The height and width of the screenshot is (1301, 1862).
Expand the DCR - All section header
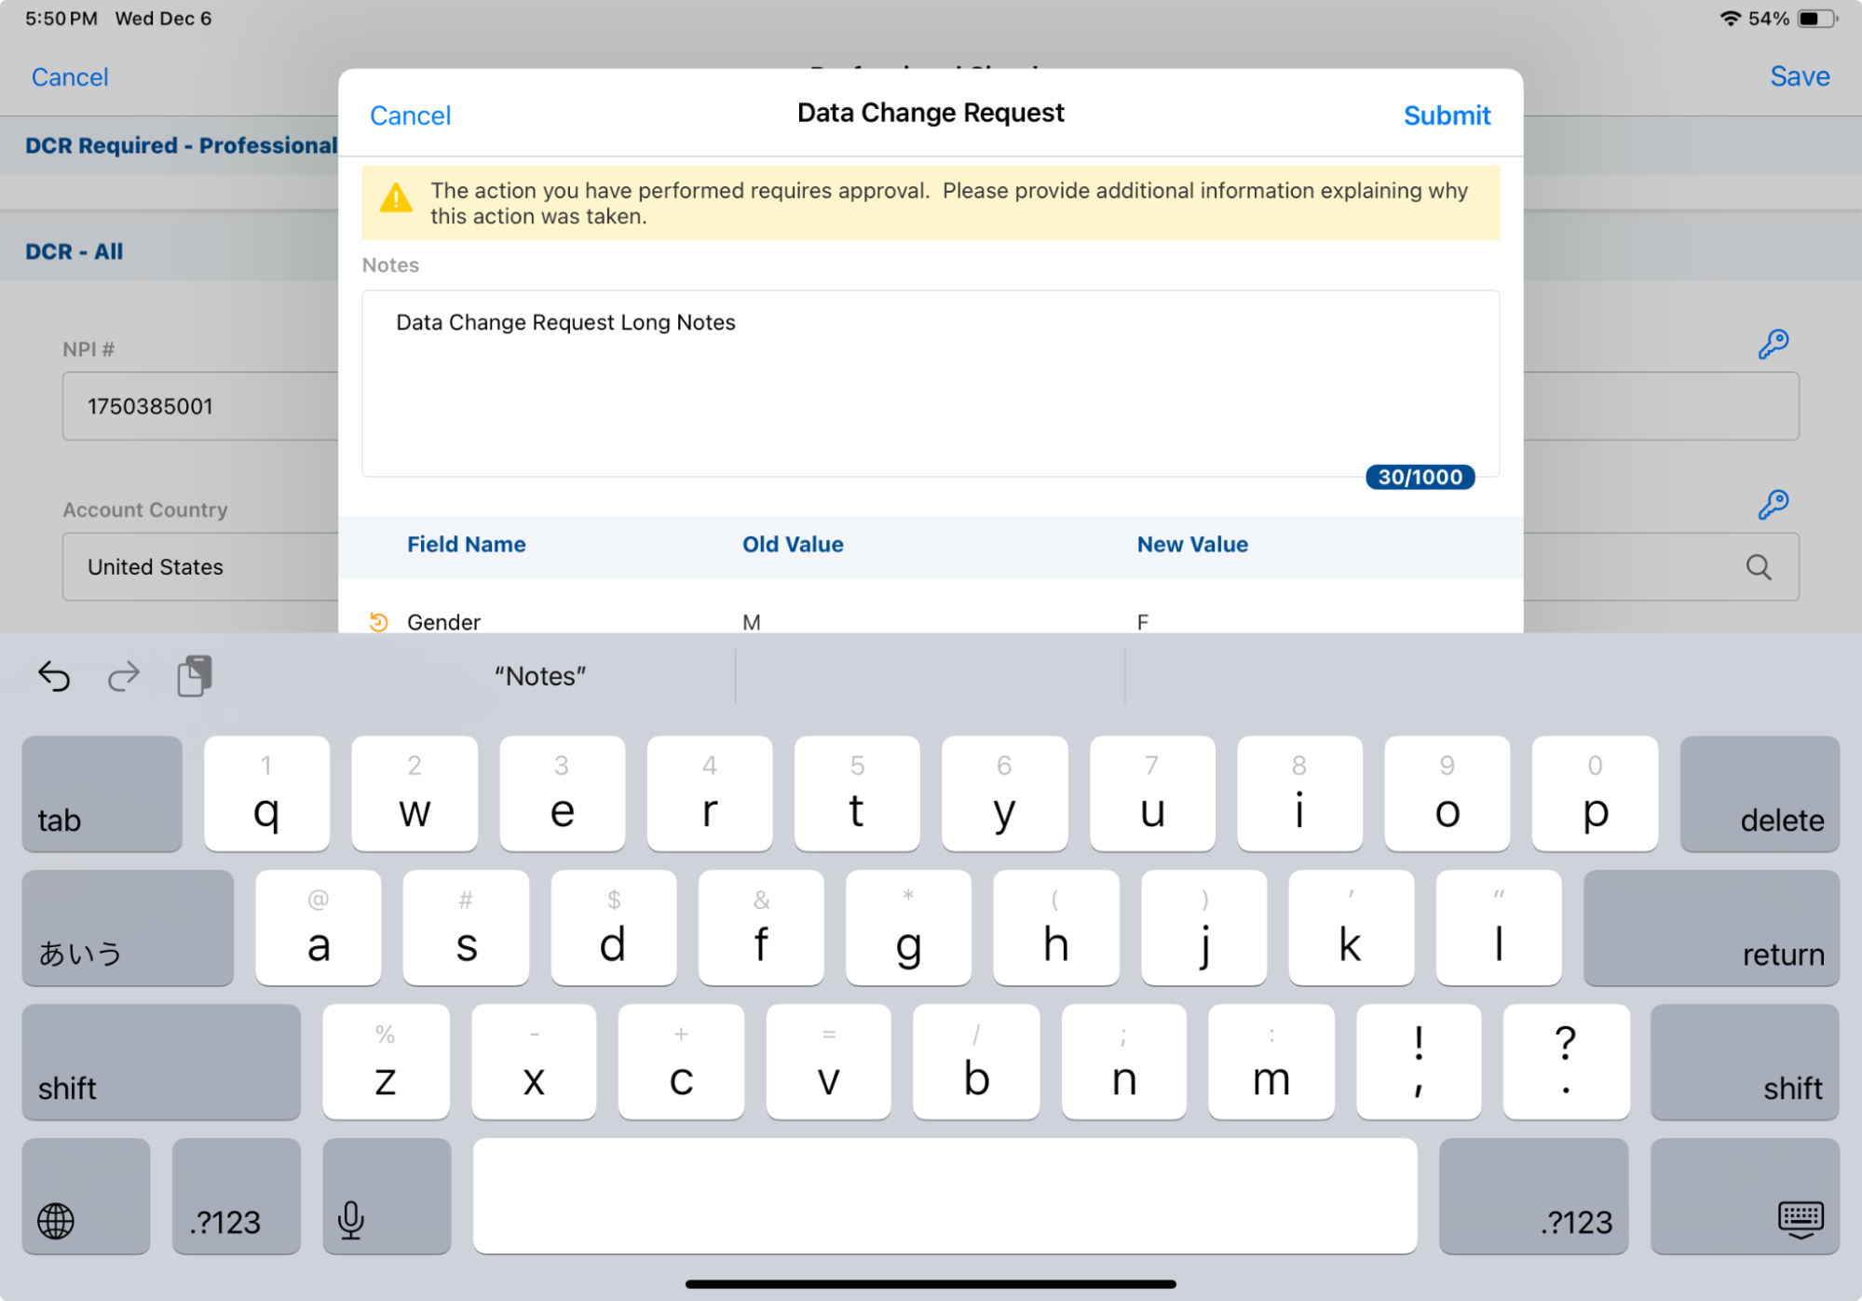pyautogui.click(x=75, y=251)
